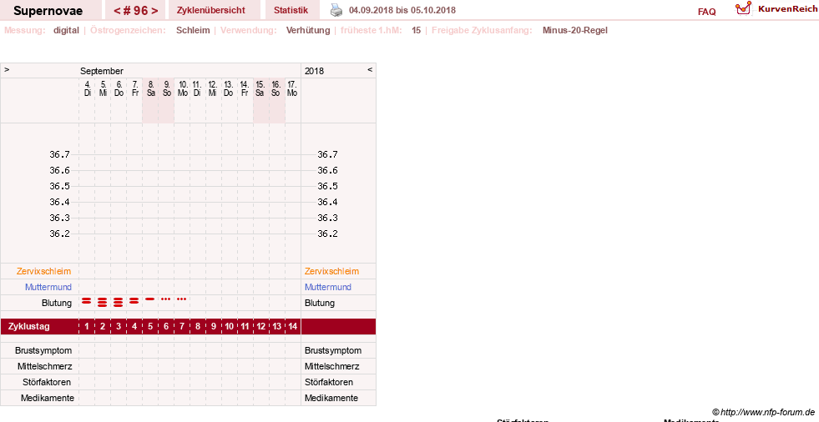819x422 pixels.
Task: Click the 'digital' Messung value
Action: click(66, 30)
